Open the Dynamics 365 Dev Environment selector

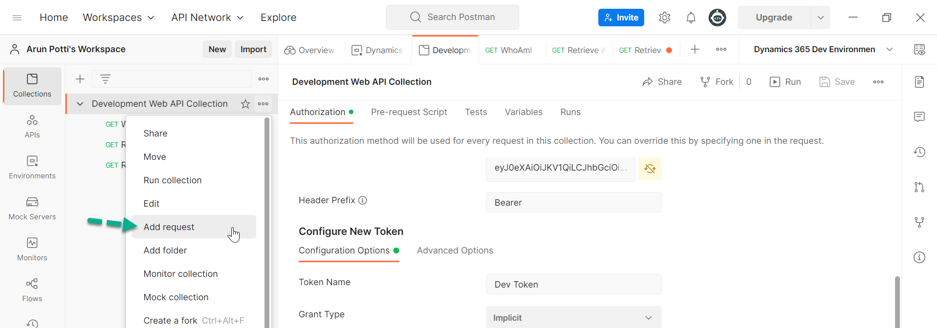(x=823, y=49)
